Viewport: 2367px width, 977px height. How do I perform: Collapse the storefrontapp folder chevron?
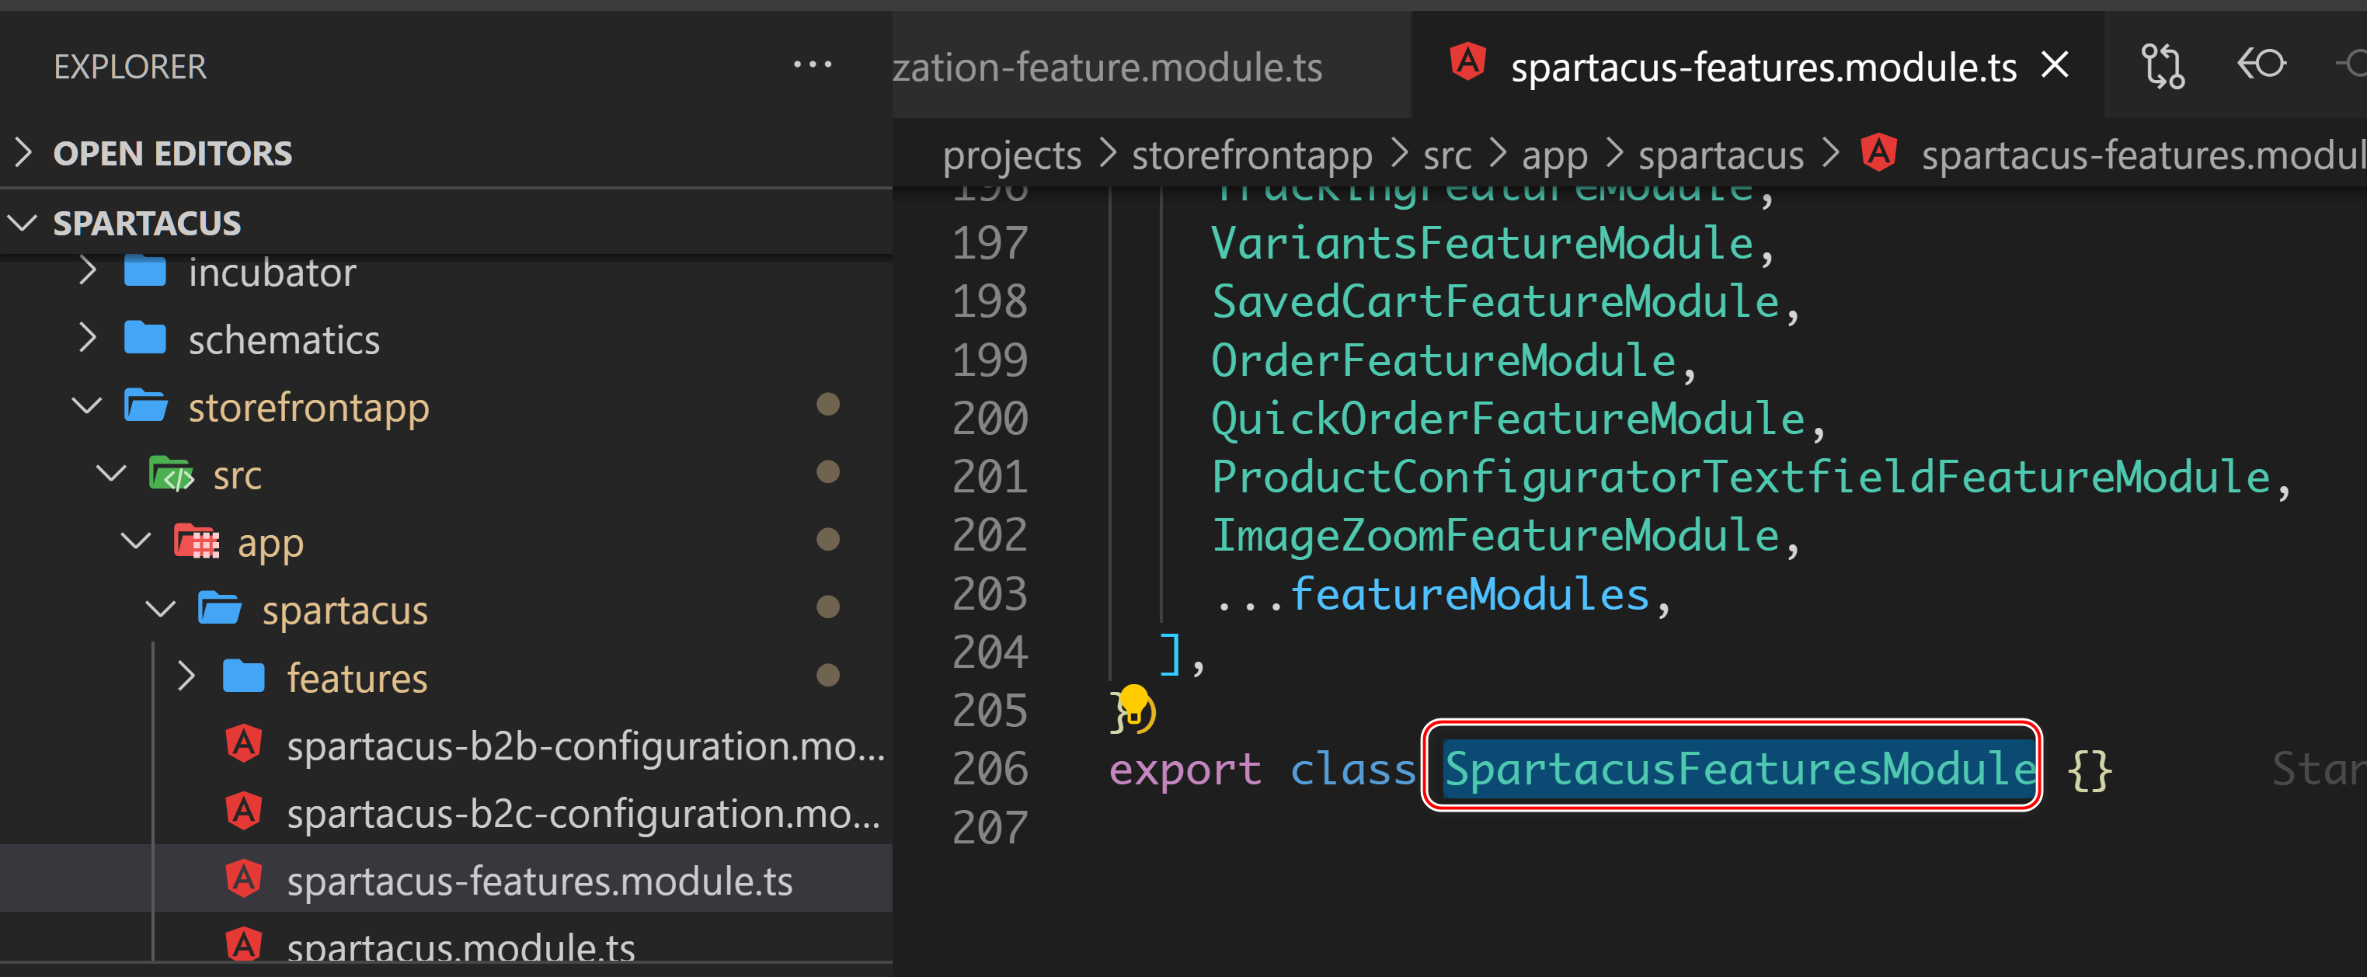click(x=87, y=406)
